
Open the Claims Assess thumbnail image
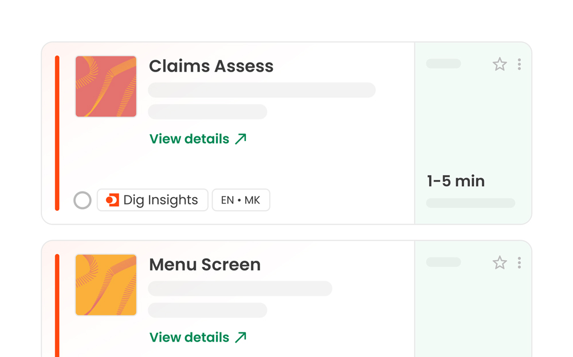[x=106, y=87]
